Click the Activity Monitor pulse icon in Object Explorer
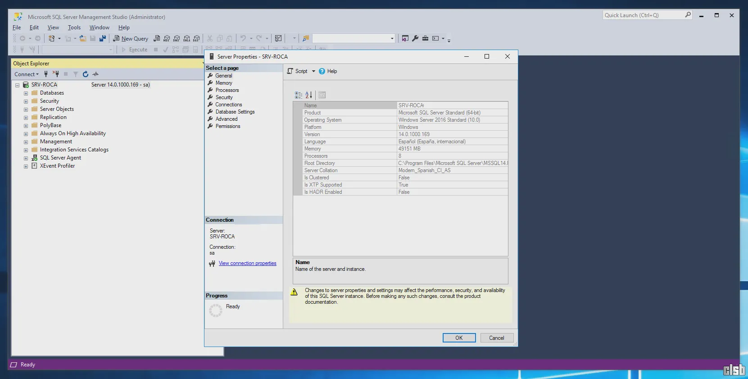The height and width of the screenshot is (379, 748). click(x=95, y=74)
